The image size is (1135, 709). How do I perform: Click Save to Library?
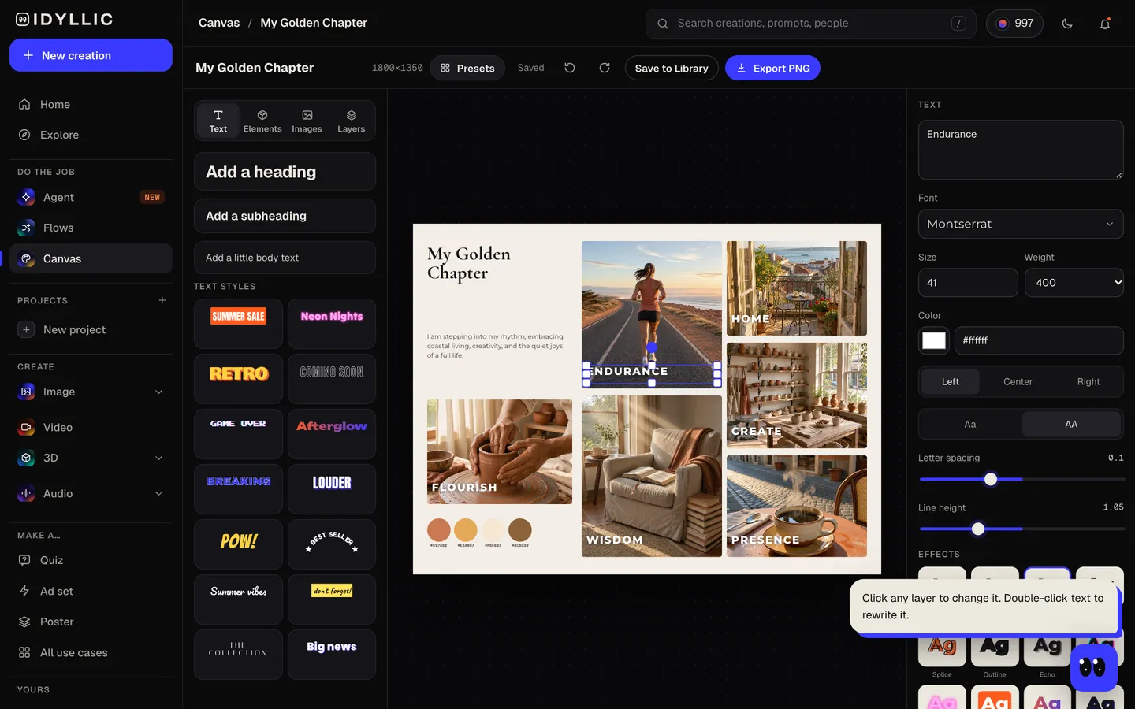[x=672, y=68]
